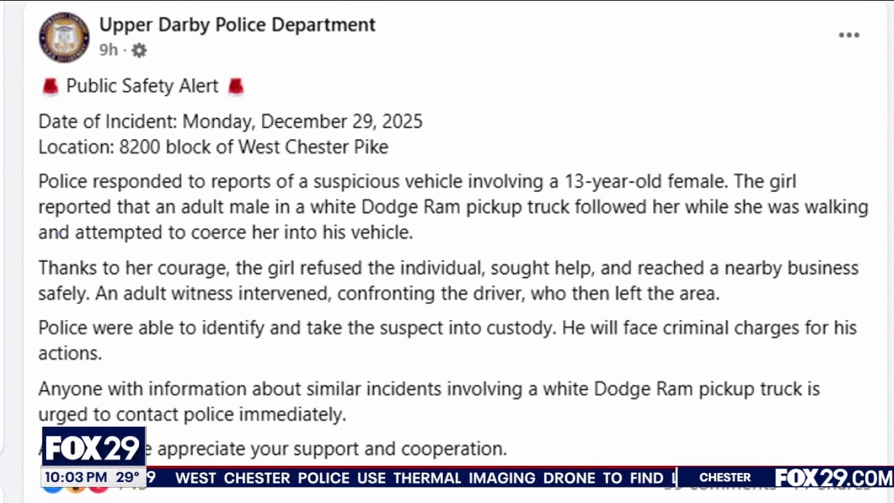Viewport: 894px width, 503px height.
Task: Click the CHESTER label on the news banner
Action: (725, 477)
